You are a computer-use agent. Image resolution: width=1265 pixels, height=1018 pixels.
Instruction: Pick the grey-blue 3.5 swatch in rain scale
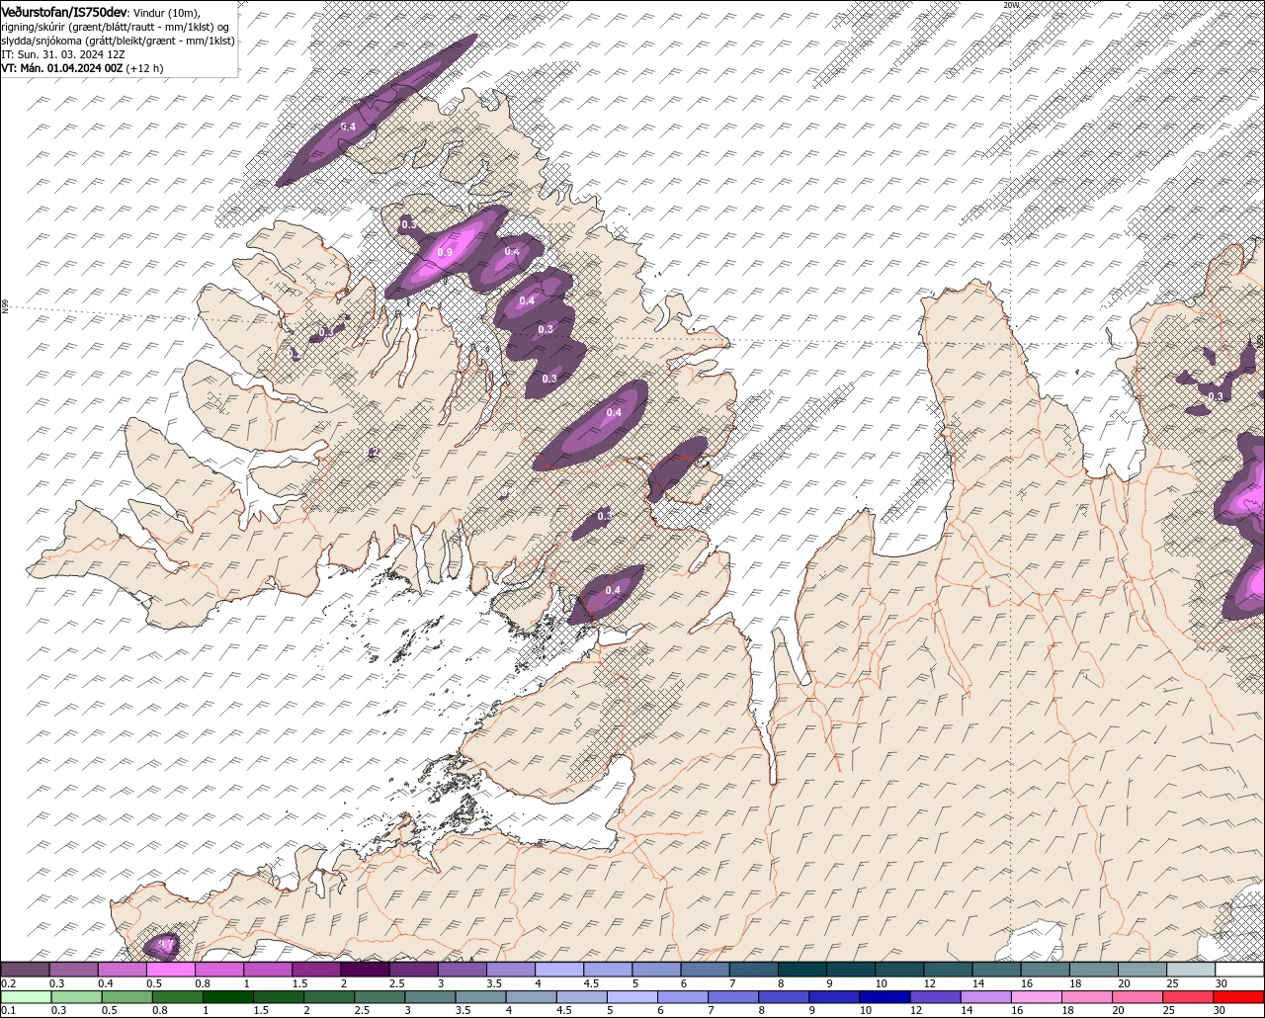coord(481,996)
